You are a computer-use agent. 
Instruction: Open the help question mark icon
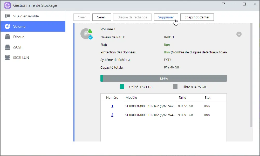click(x=223, y=4)
